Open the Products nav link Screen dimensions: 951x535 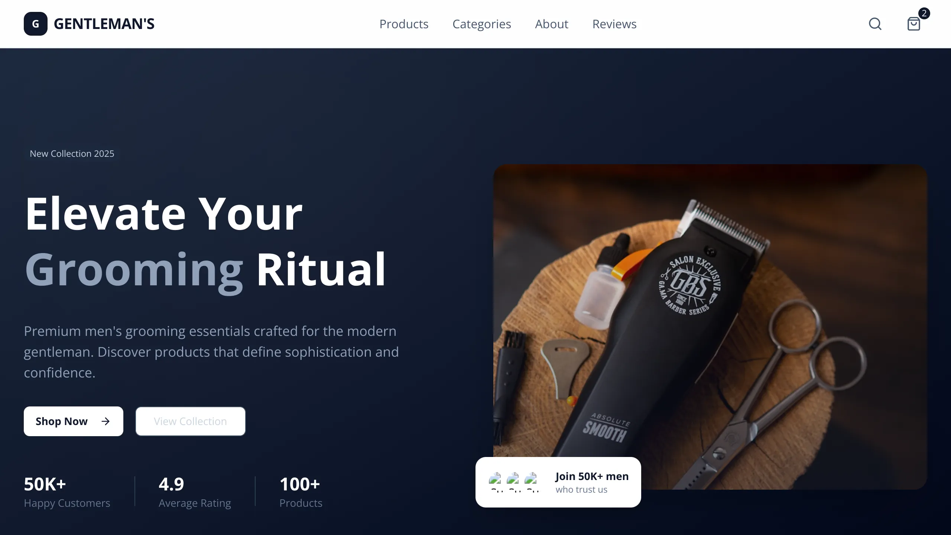[x=404, y=24]
